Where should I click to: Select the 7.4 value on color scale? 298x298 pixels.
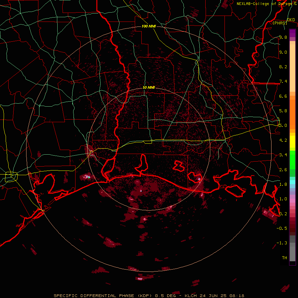pos(283,81)
